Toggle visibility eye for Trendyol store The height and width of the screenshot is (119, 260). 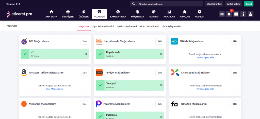[161, 85]
